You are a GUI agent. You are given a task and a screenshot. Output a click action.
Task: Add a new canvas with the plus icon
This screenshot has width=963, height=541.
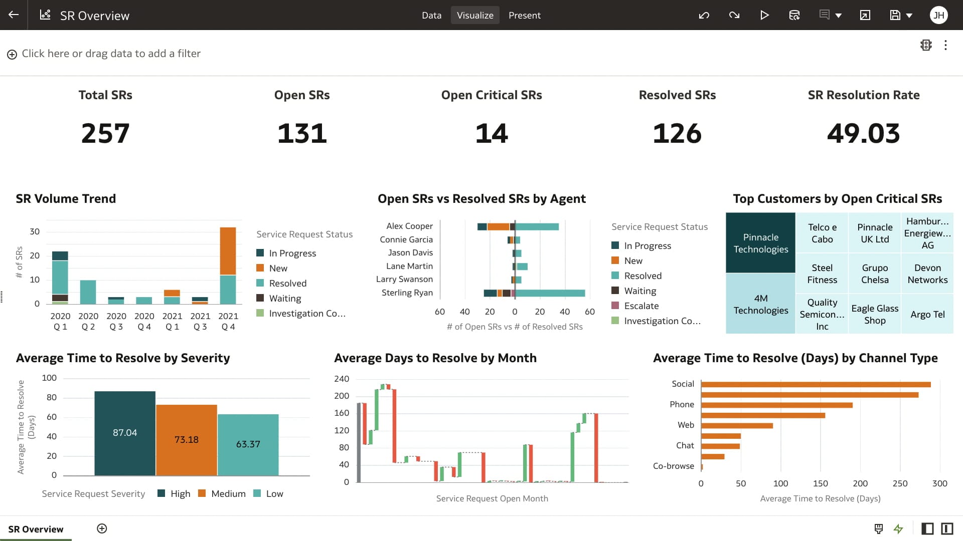pos(102,528)
